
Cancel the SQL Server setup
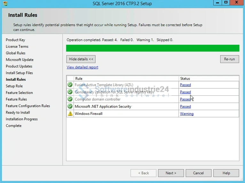198,173
